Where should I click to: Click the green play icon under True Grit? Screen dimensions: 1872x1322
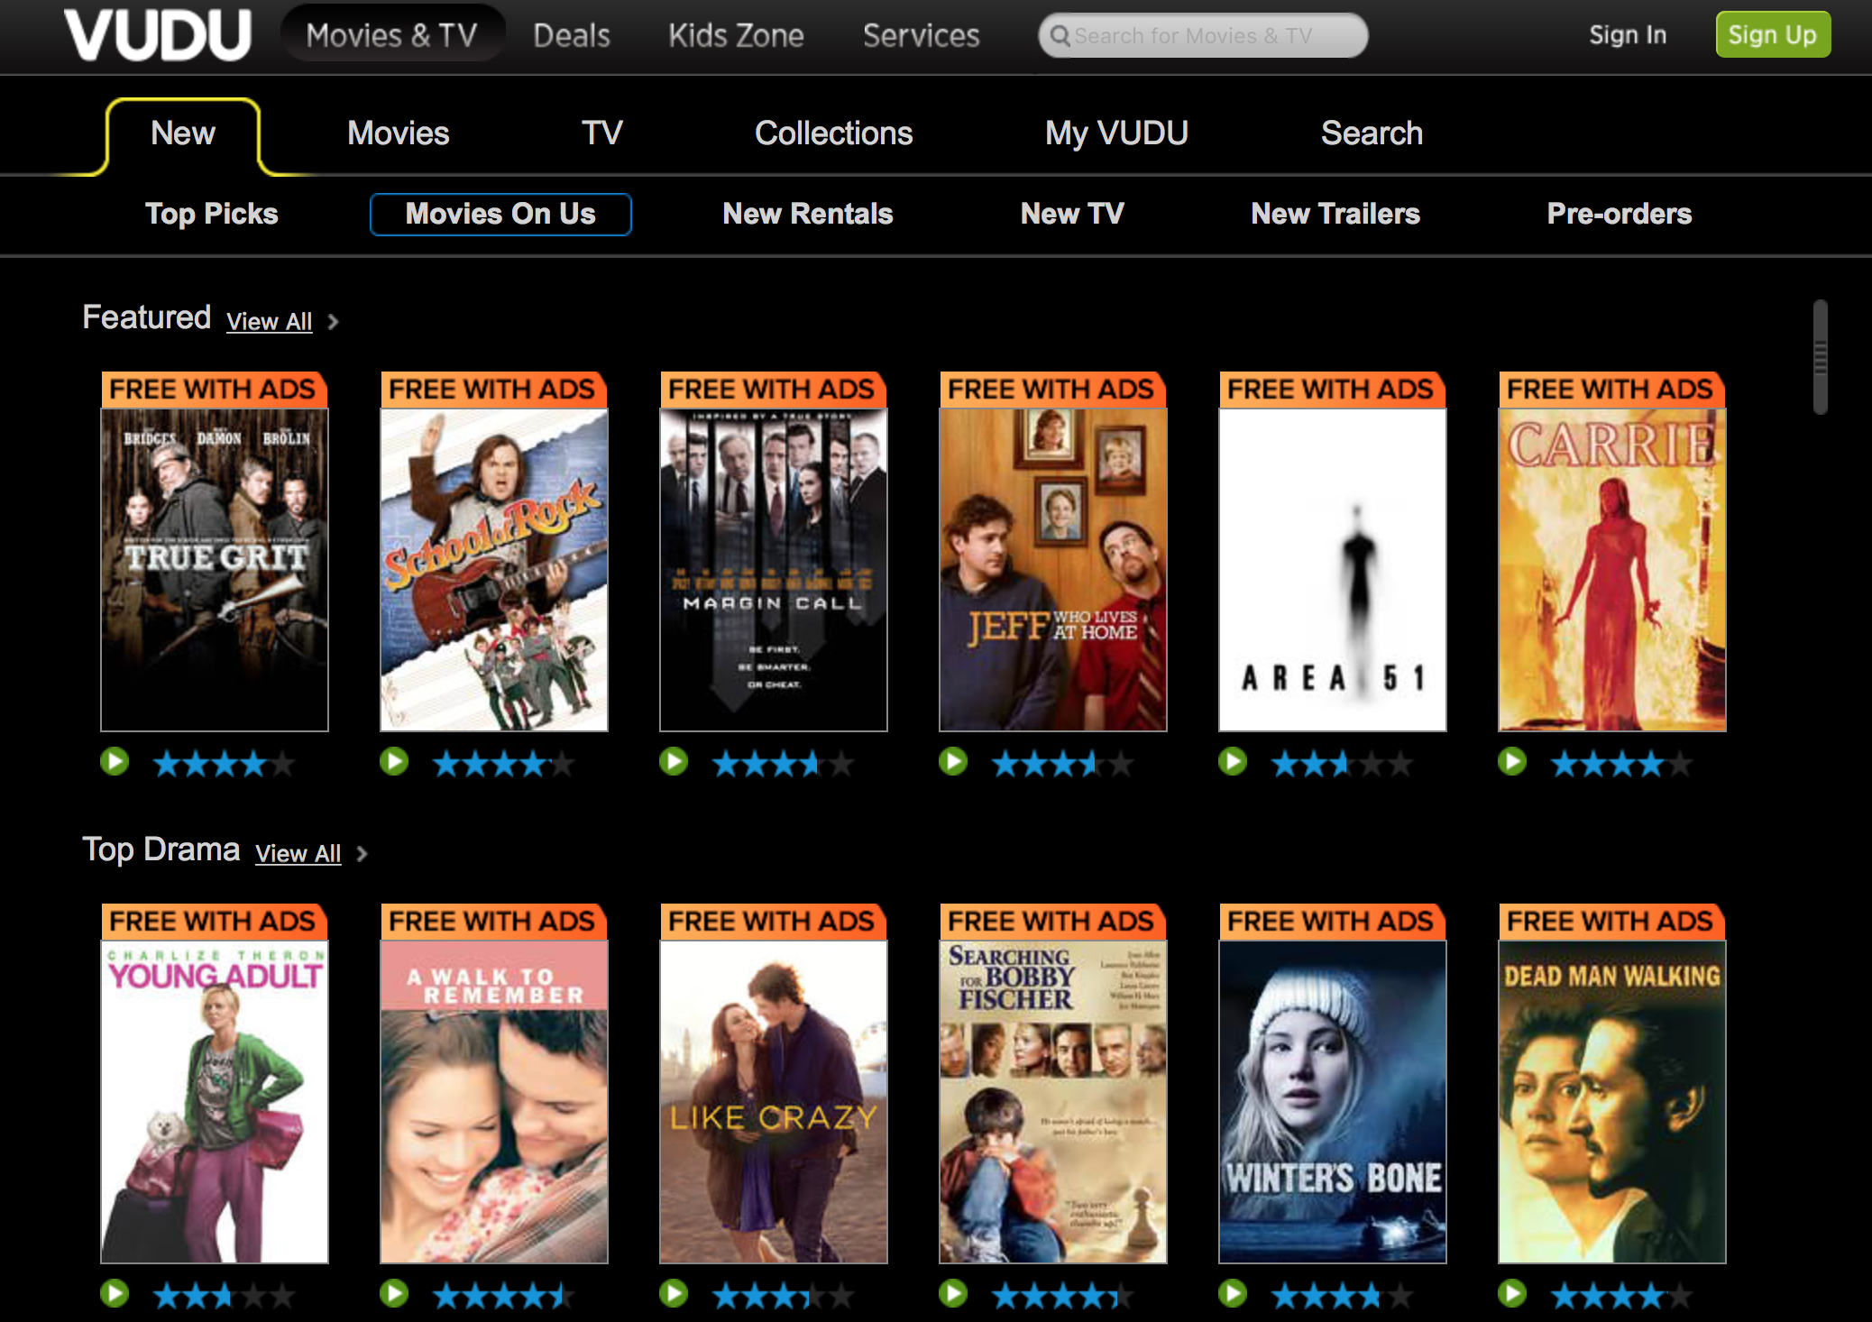(115, 762)
